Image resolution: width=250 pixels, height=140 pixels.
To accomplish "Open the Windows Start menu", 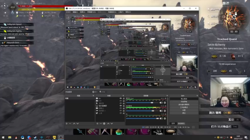I will (3, 138).
